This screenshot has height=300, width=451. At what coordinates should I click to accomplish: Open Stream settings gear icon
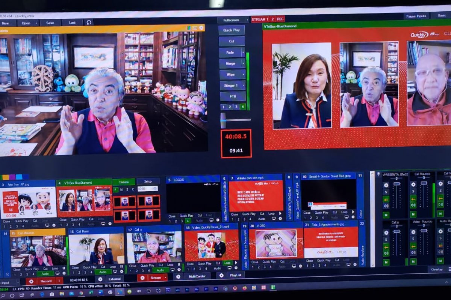(x=142, y=277)
